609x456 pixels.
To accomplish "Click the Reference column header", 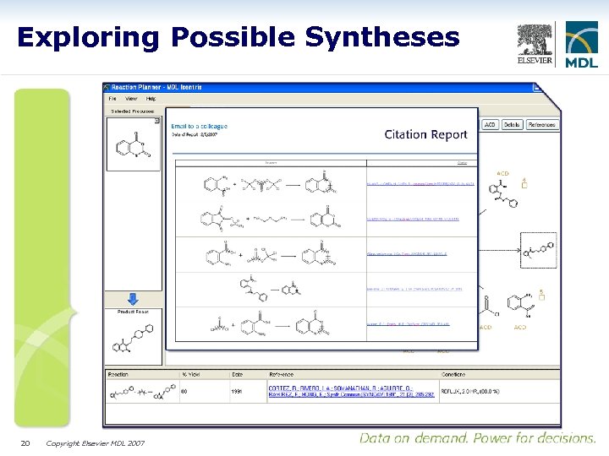I will click(x=281, y=375).
